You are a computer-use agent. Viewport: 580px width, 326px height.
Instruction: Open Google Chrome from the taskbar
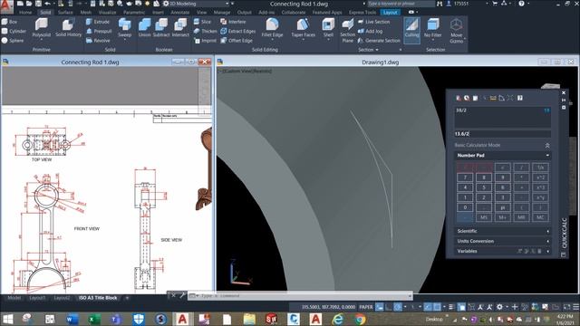[x=360, y=319]
